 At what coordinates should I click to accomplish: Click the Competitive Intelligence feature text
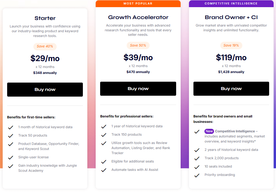pyautogui.click(x=235, y=131)
